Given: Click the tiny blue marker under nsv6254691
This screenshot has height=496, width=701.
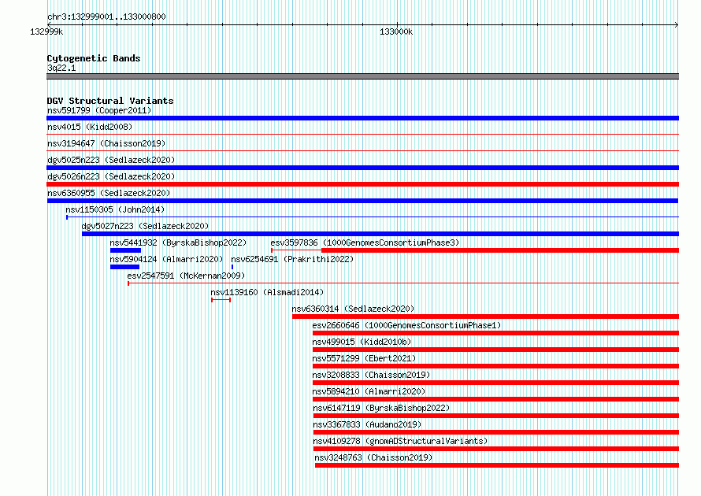Looking at the screenshot, I should click(x=232, y=267).
